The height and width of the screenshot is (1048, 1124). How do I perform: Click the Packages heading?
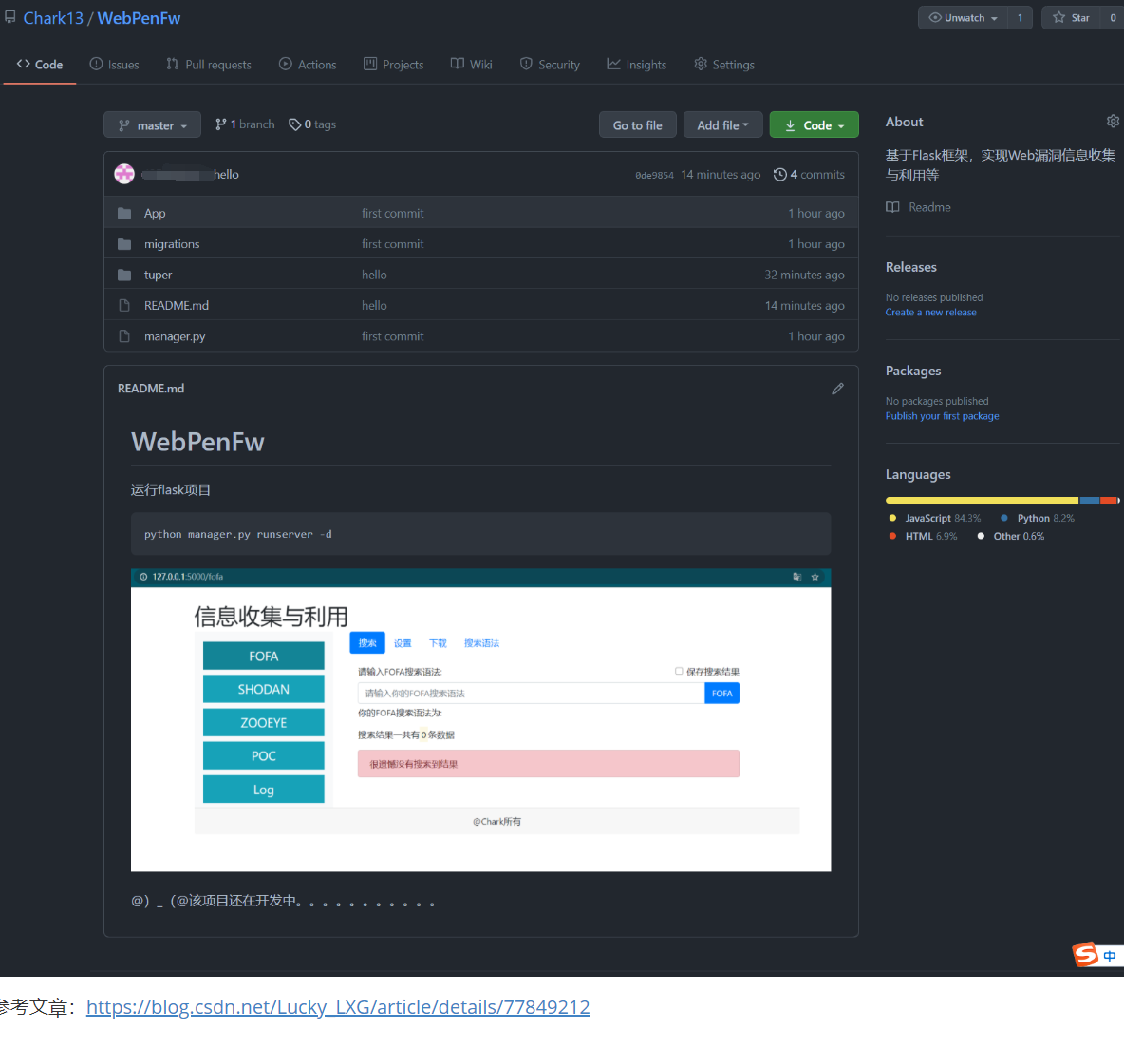[913, 371]
